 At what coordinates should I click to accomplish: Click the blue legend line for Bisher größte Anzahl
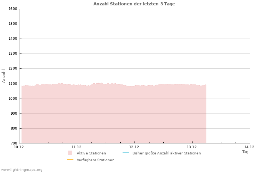[x=126, y=153]
